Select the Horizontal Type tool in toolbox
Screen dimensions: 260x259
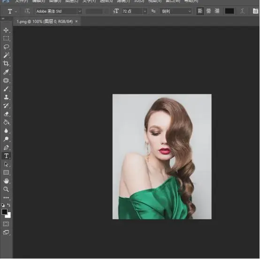click(x=6, y=156)
